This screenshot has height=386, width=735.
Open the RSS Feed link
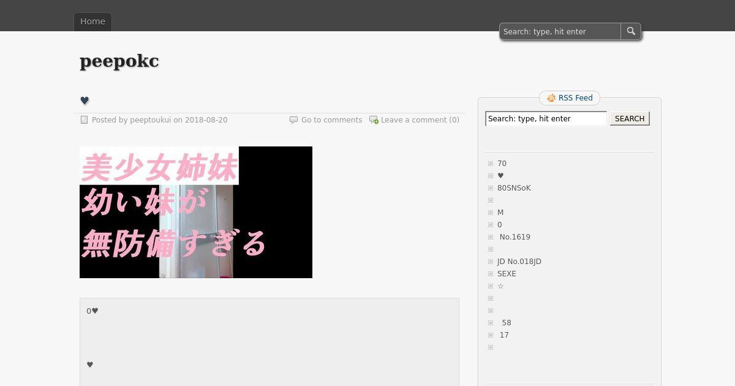pos(575,98)
